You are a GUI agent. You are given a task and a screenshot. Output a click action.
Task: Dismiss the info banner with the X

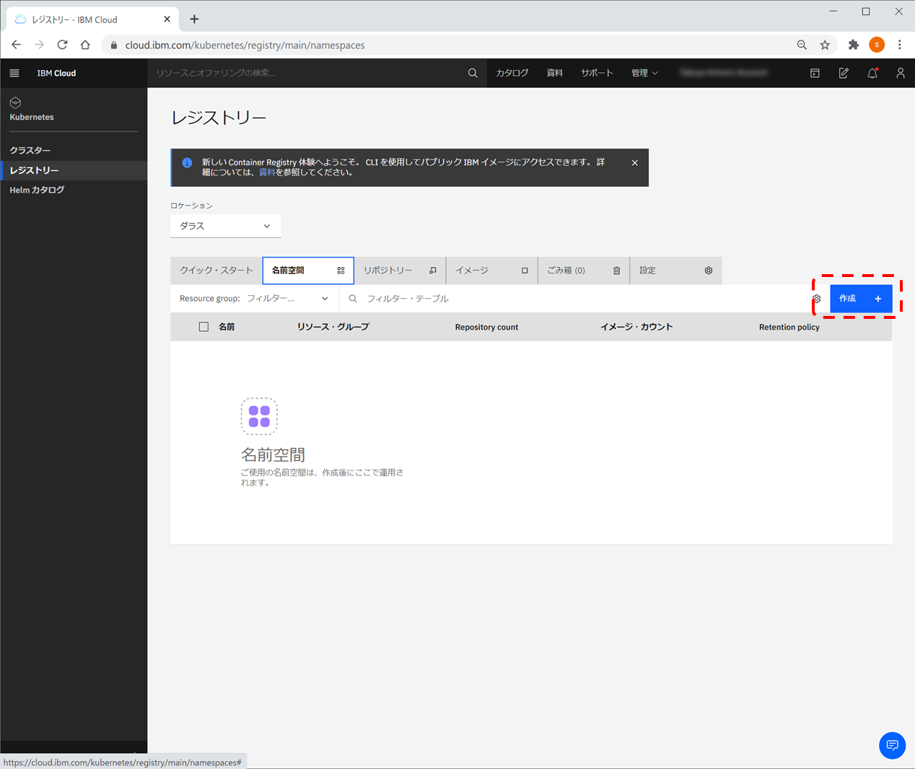(635, 163)
